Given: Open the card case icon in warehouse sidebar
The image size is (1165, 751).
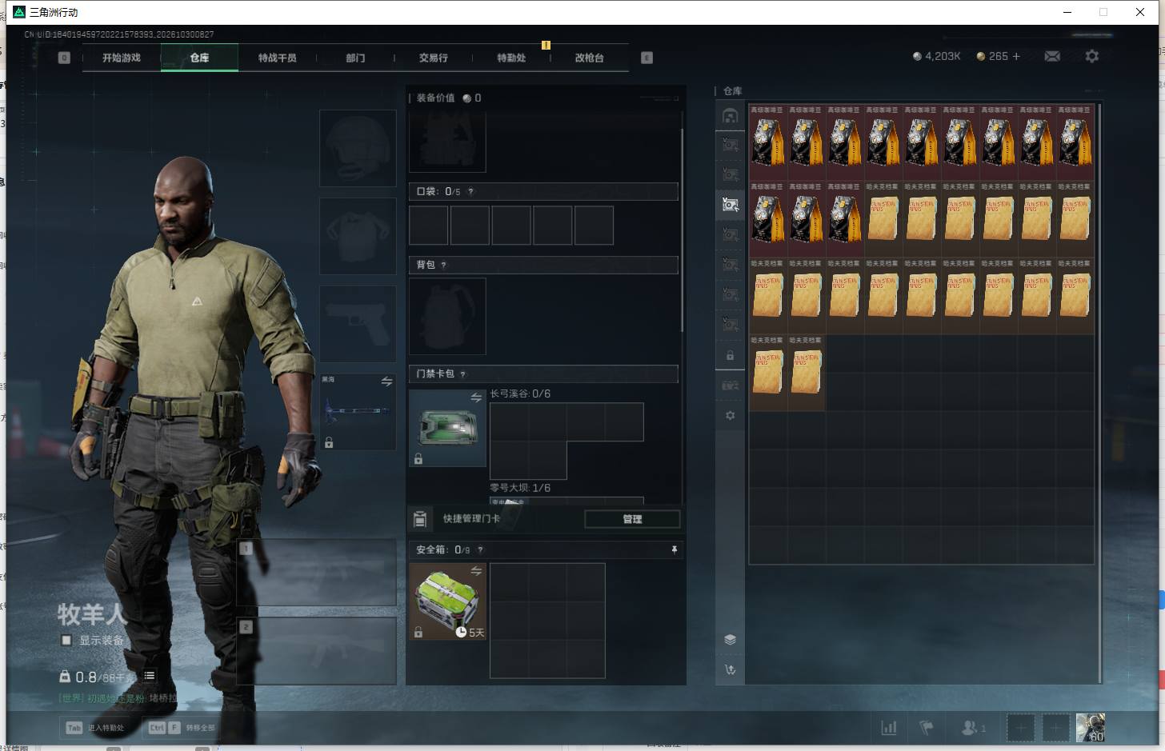Looking at the screenshot, I should (730, 385).
